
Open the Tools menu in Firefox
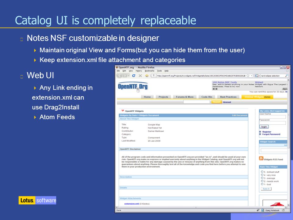pyautogui.click(x=159, y=71)
